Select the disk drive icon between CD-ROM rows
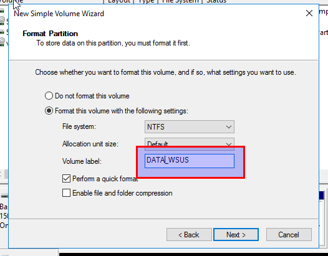This screenshot has width=328, height=256. 2,32
